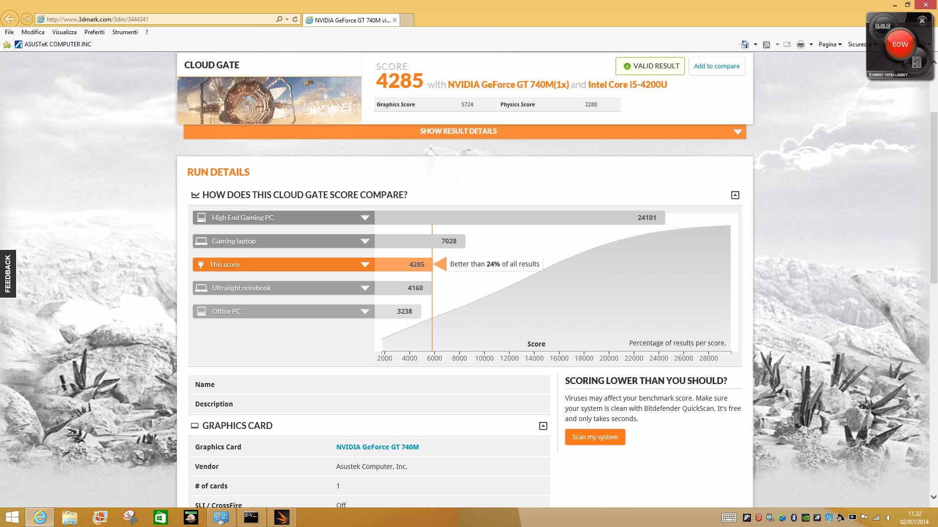
Task: Click the Read mail envelope icon
Action: point(787,44)
